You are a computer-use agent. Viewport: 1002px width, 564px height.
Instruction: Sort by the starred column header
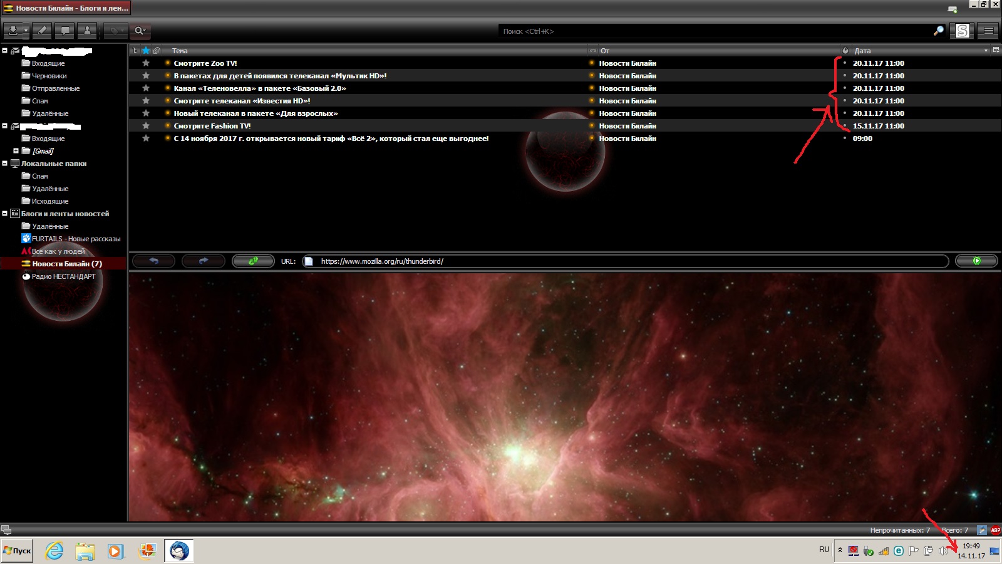pyautogui.click(x=146, y=50)
